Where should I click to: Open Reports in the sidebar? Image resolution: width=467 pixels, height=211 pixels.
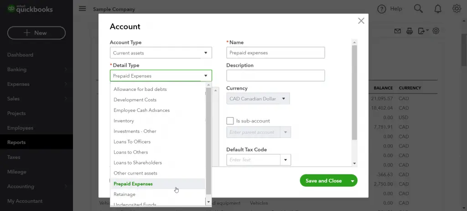pyautogui.click(x=16, y=142)
